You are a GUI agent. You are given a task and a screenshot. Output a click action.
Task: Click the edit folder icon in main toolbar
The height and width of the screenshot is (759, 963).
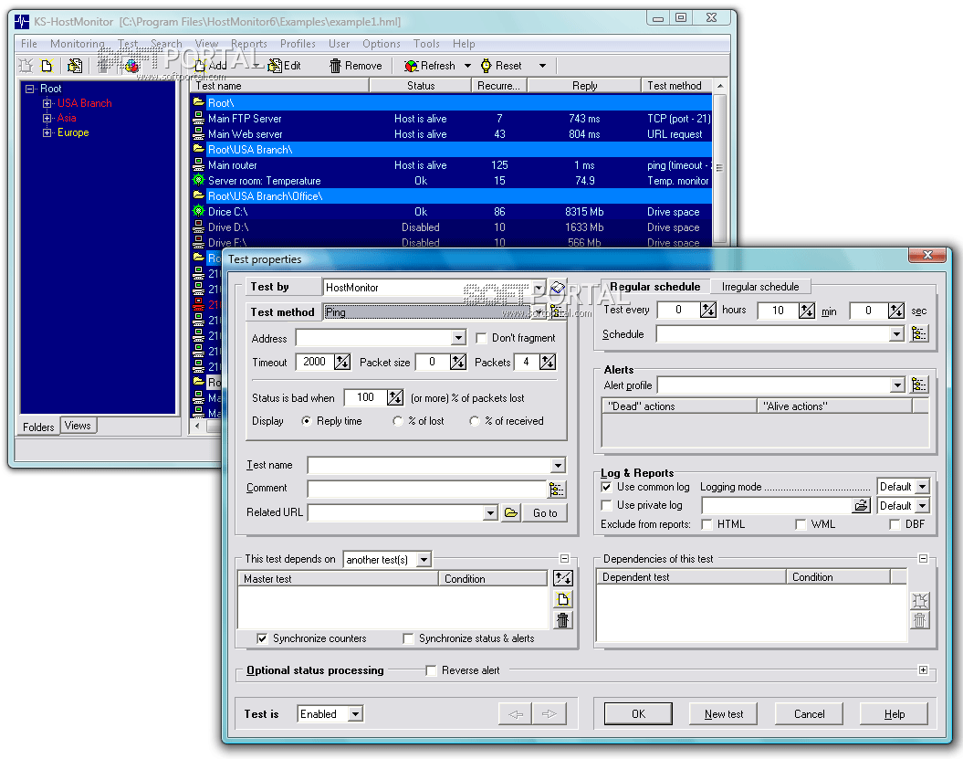tap(75, 65)
